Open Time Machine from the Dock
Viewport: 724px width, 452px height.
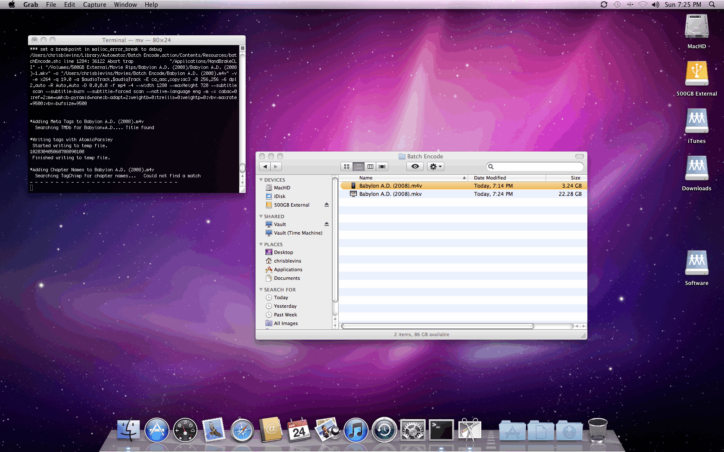(x=384, y=430)
